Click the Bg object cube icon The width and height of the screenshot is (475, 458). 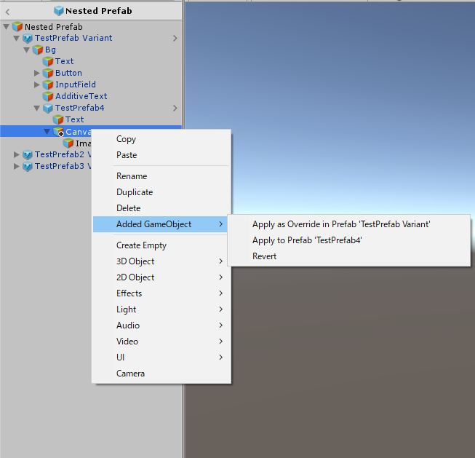tap(38, 50)
